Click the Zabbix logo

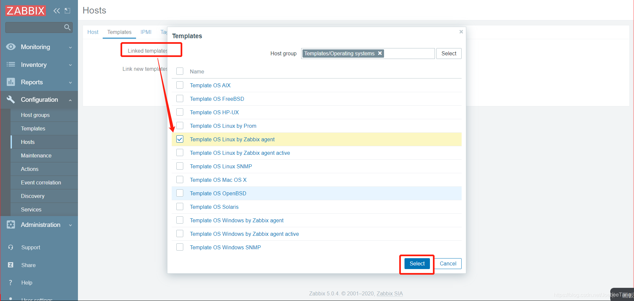click(x=25, y=11)
